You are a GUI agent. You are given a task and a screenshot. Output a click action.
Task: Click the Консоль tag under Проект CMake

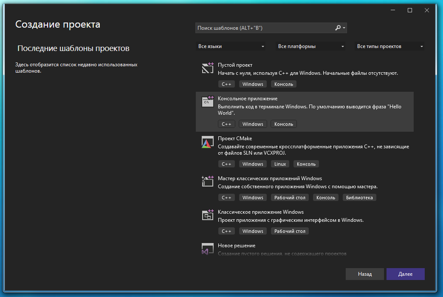tap(306, 164)
